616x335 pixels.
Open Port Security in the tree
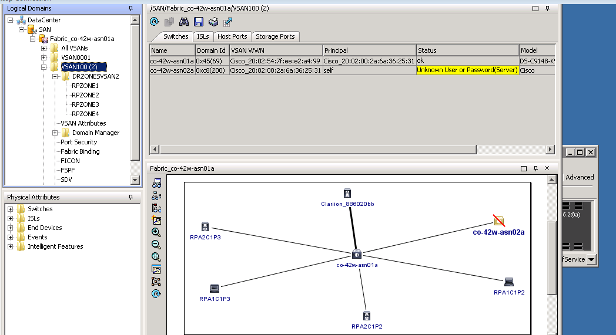[x=79, y=143]
